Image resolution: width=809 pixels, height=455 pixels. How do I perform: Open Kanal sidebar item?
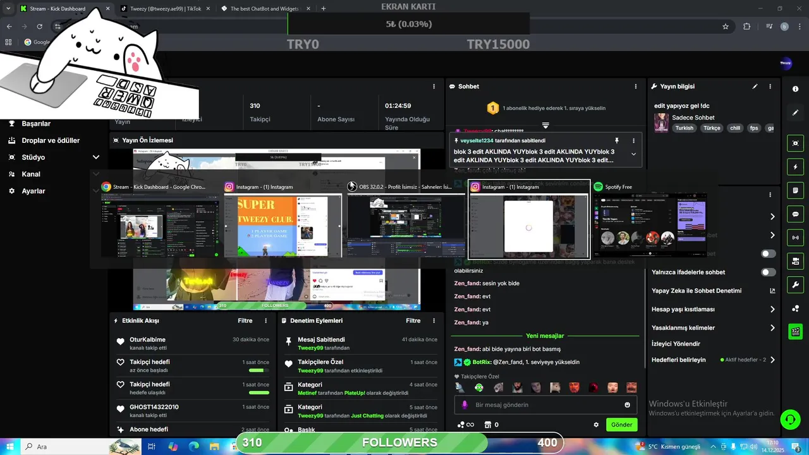point(31,174)
